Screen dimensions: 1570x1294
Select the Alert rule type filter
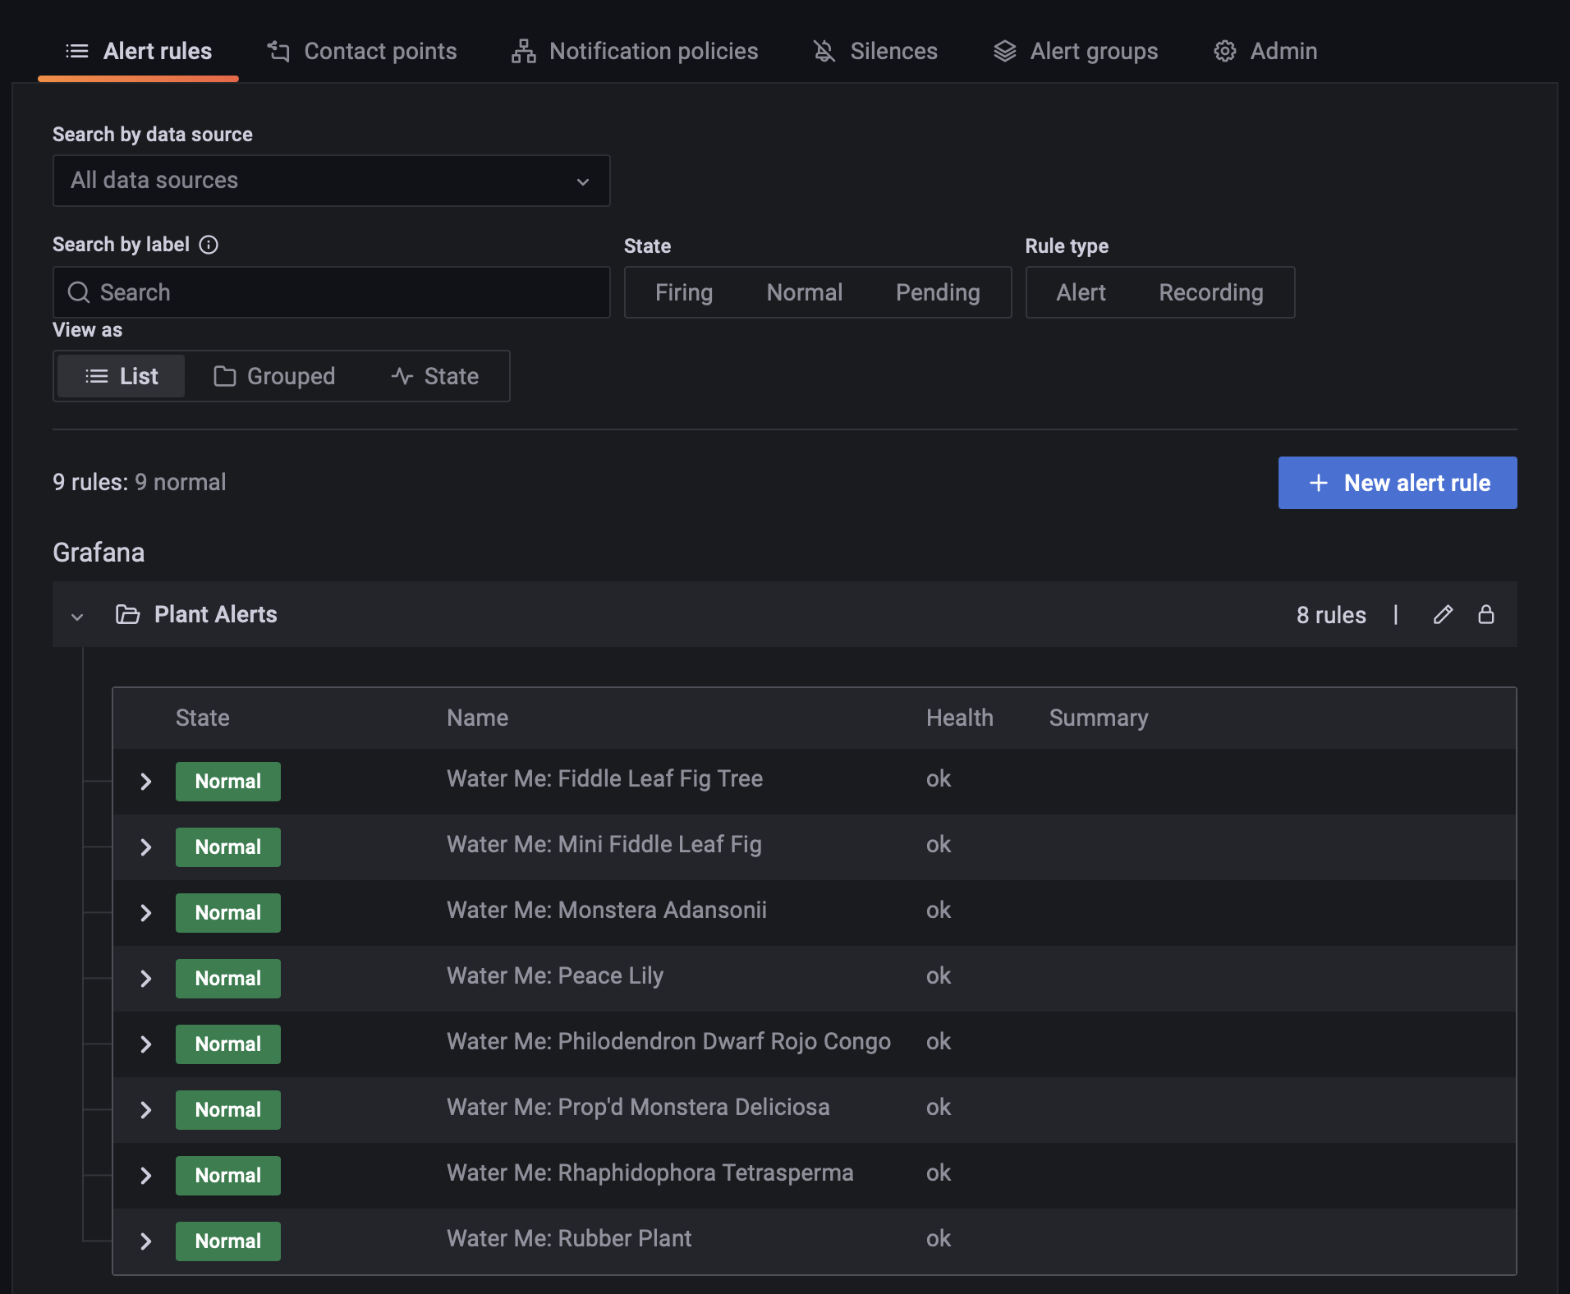click(x=1081, y=292)
